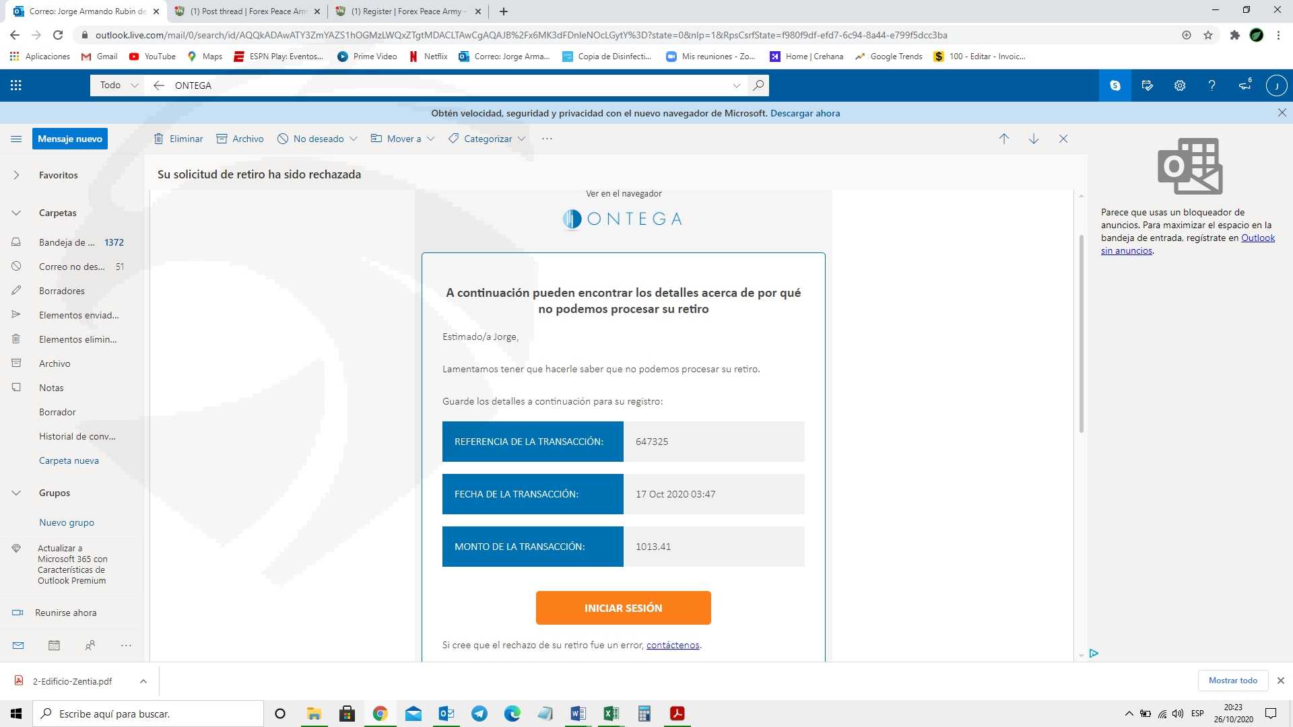Click the INICIAR SESIÓN orange button
The width and height of the screenshot is (1293, 727).
(623, 608)
